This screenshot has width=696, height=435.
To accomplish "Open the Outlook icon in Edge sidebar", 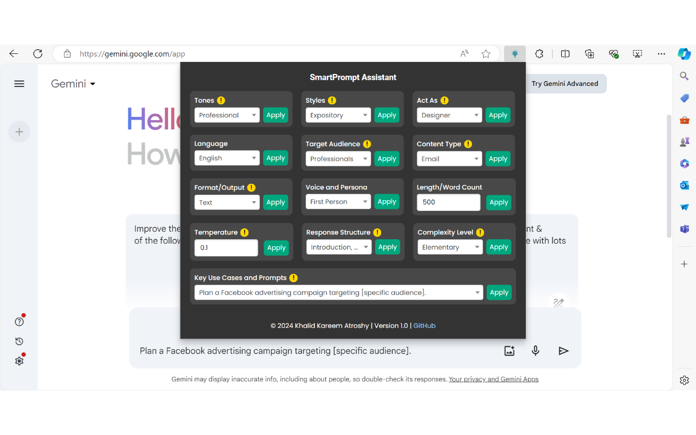I will (685, 185).
